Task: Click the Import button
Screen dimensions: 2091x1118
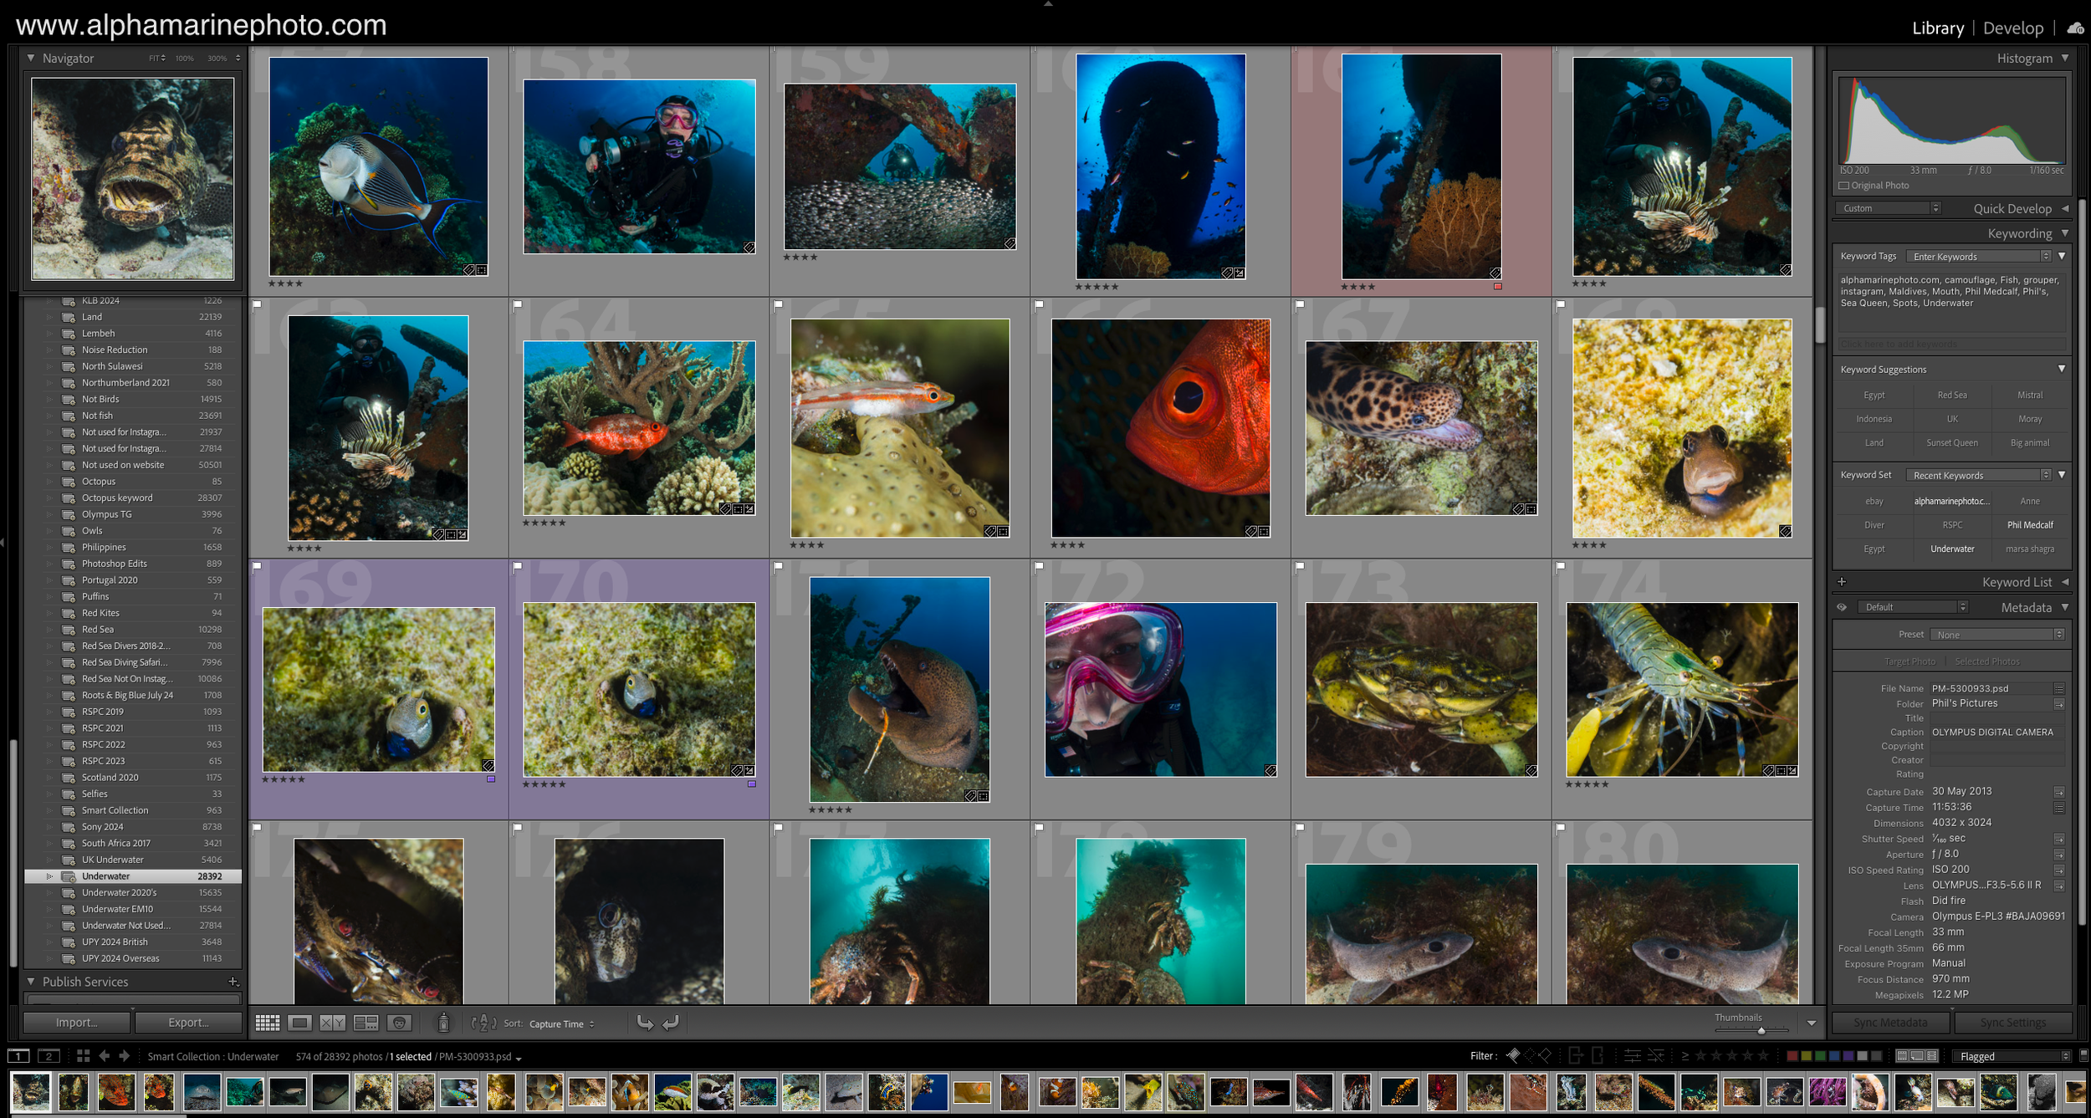Action: click(x=75, y=1022)
